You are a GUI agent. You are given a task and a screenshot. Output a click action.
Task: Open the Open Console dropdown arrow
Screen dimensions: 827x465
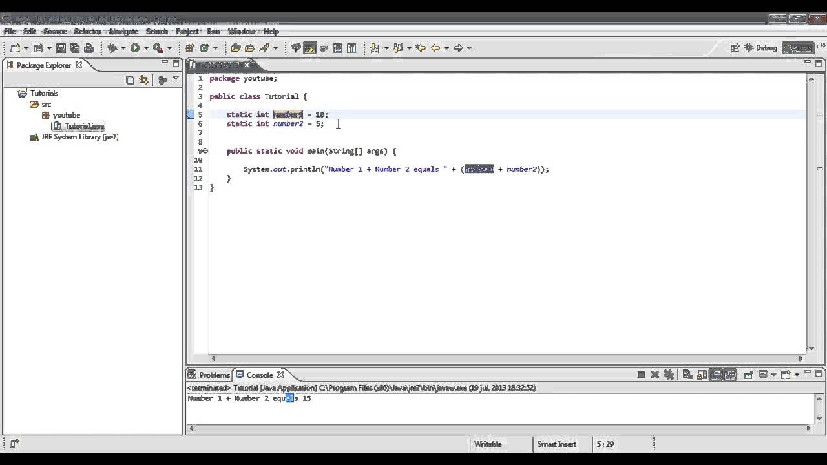point(797,375)
